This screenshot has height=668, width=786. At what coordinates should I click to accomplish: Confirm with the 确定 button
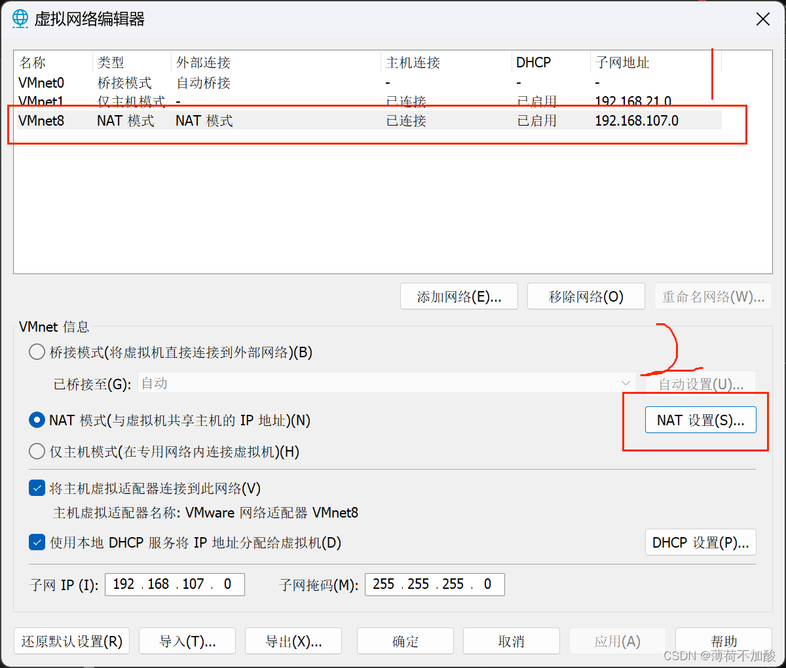click(405, 641)
